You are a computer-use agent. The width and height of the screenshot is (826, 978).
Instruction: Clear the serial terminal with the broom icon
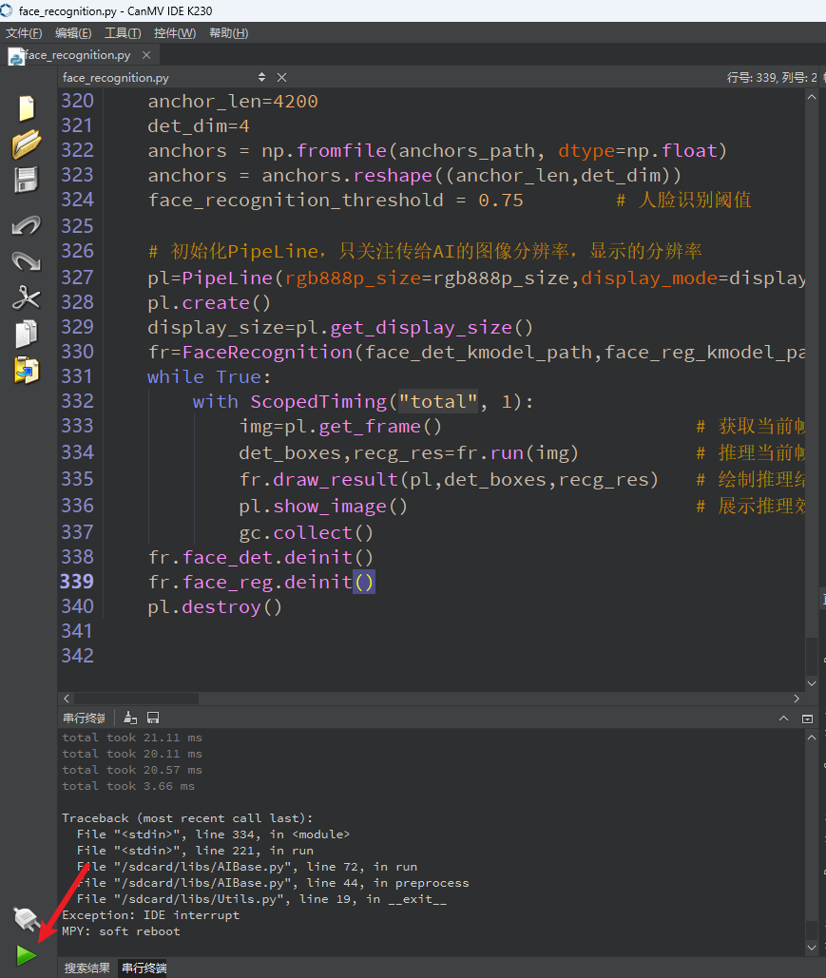coord(130,718)
